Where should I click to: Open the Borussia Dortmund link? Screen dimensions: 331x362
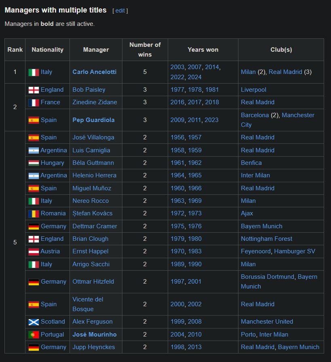[268, 277]
